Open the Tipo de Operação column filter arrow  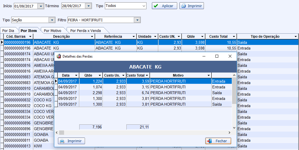point(296,37)
